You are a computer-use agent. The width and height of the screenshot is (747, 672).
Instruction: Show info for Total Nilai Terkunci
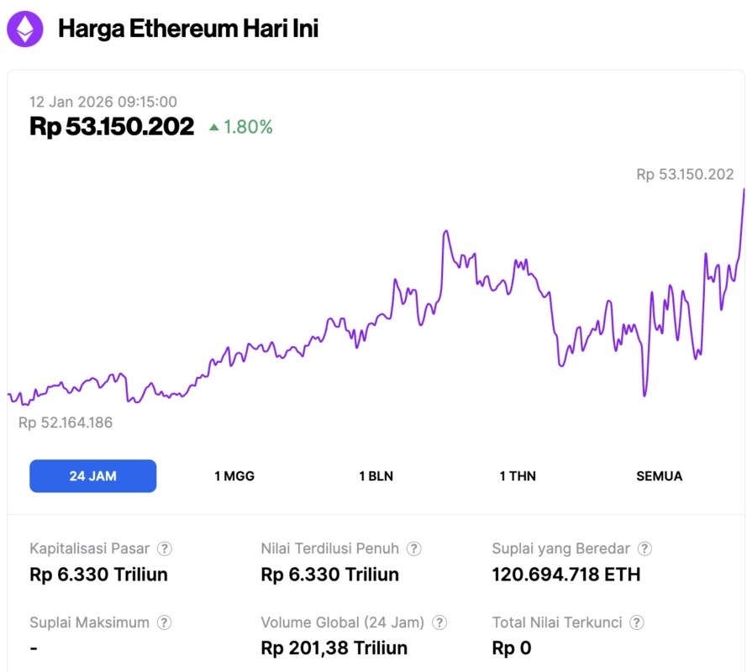pos(637,622)
